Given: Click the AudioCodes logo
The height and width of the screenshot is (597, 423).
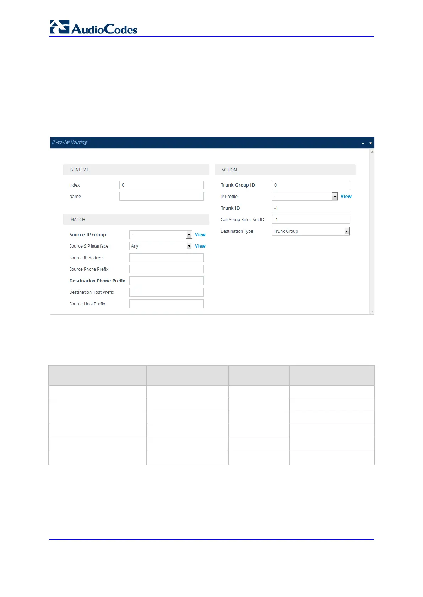Looking at the screenshot, I should (93, 27).
